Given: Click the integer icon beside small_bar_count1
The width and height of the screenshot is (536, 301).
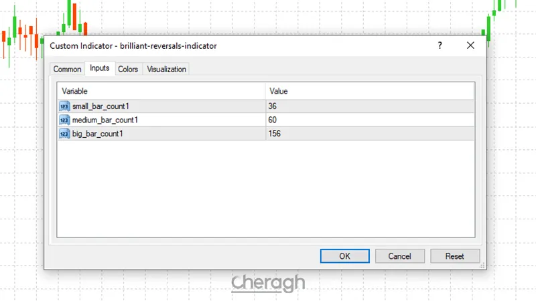Looking at the screenshot, I should pyautogui.click(x=64, y=106).
